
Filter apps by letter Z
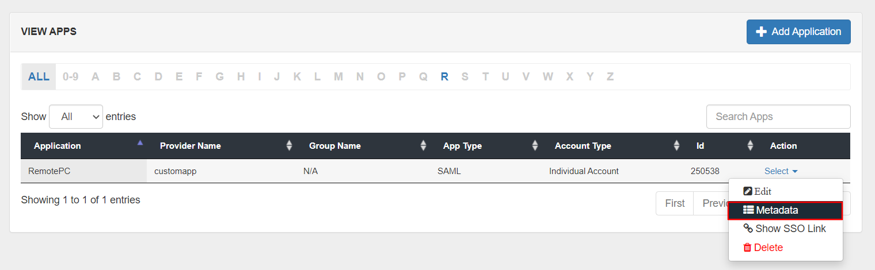(x=610, y=76)
